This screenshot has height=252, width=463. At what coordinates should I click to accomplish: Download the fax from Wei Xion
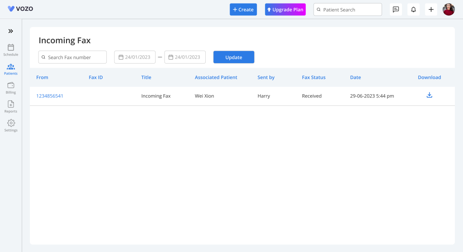click(429, 95)
